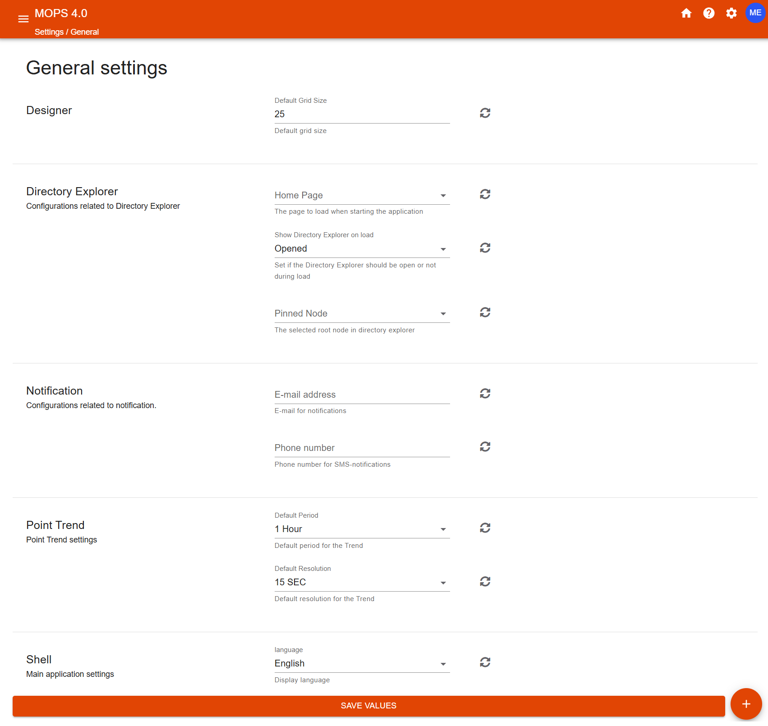Reset the language setting
Screen dimensions: 768x726
[485, 662]
